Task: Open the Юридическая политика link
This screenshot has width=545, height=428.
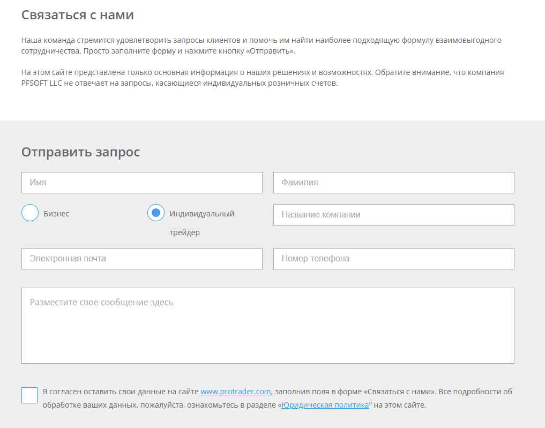Action: (325, 405)
